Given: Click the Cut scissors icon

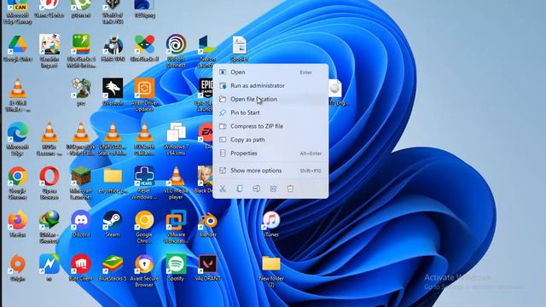Looking at the screenshot, I should (x=223, y=188).
